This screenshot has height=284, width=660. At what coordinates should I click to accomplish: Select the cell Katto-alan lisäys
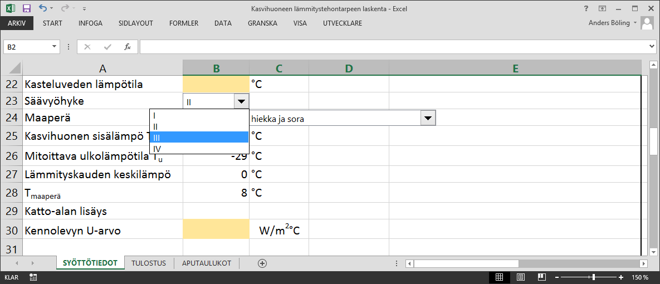pyautogui.click(x=102, y=211)
